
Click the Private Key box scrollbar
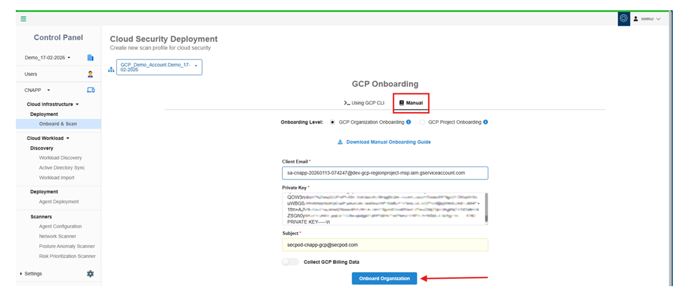pos(486,208)
